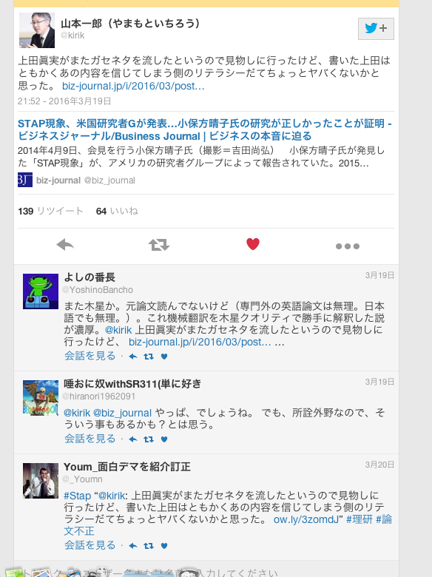View the 139 retweets list

point(50,212)
